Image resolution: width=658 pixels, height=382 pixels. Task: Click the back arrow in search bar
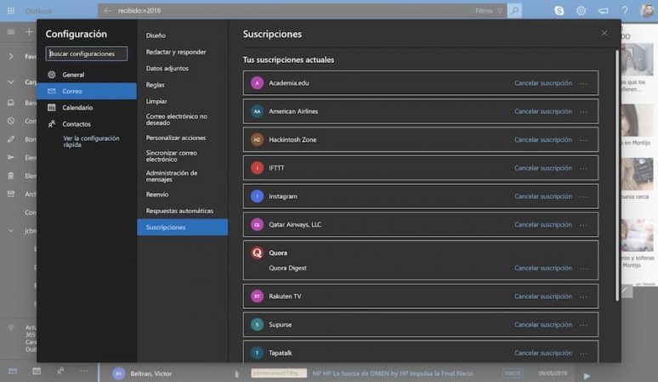point(107,11)
